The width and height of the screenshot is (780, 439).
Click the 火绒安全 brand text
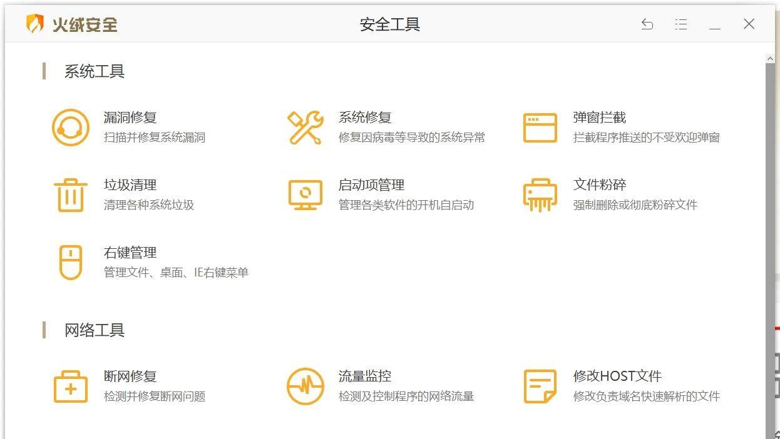coord(86,25)
